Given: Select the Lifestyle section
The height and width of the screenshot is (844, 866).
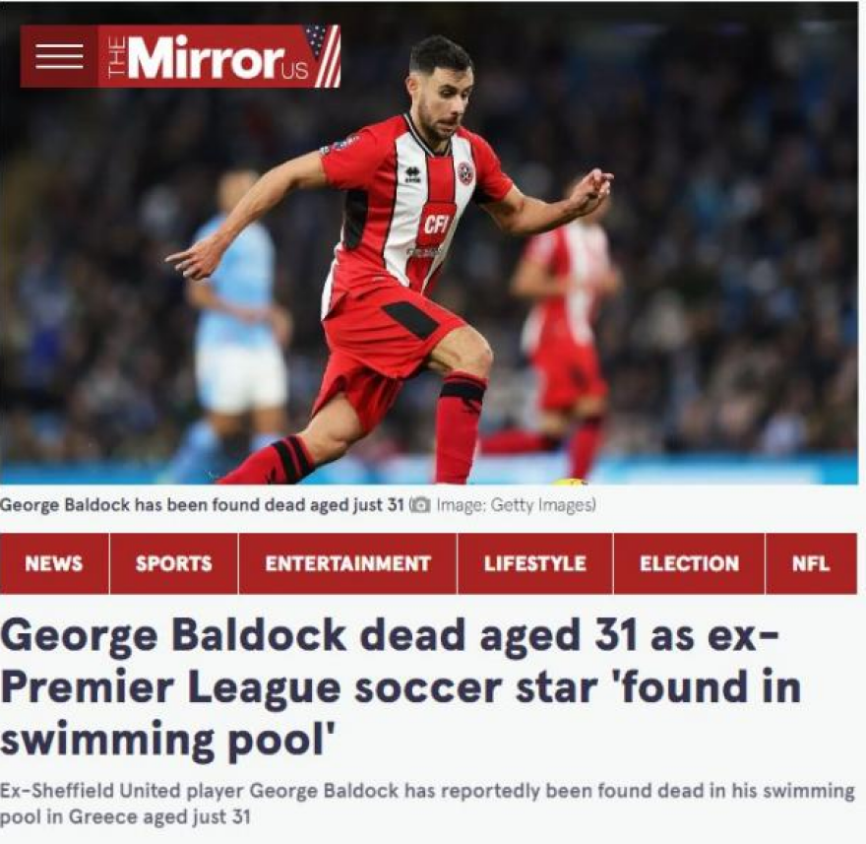Looking at the screenshot, I should (535, 563).
